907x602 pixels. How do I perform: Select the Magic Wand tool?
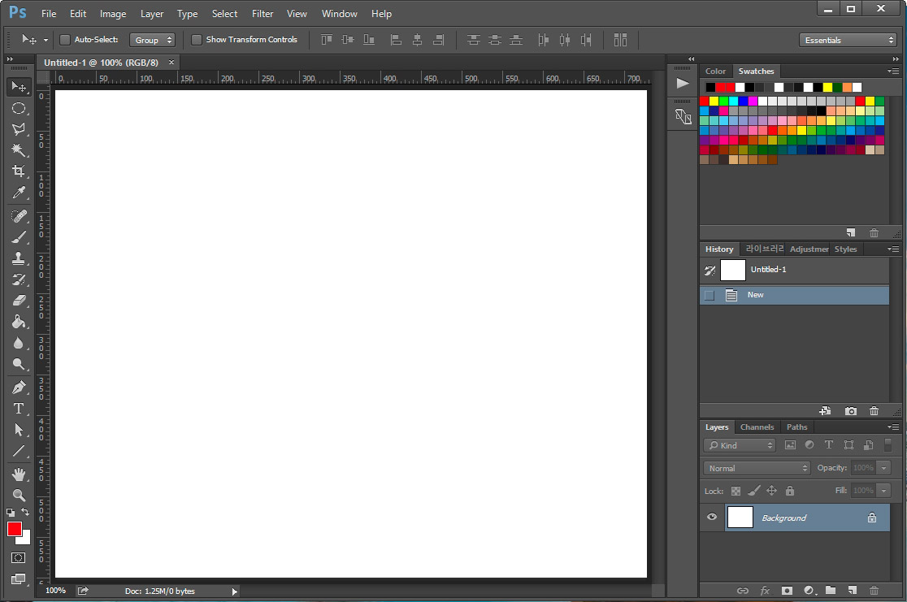tap(19, 149)
